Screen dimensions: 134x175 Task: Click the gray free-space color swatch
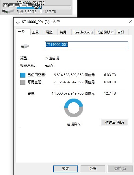[23, 82]
